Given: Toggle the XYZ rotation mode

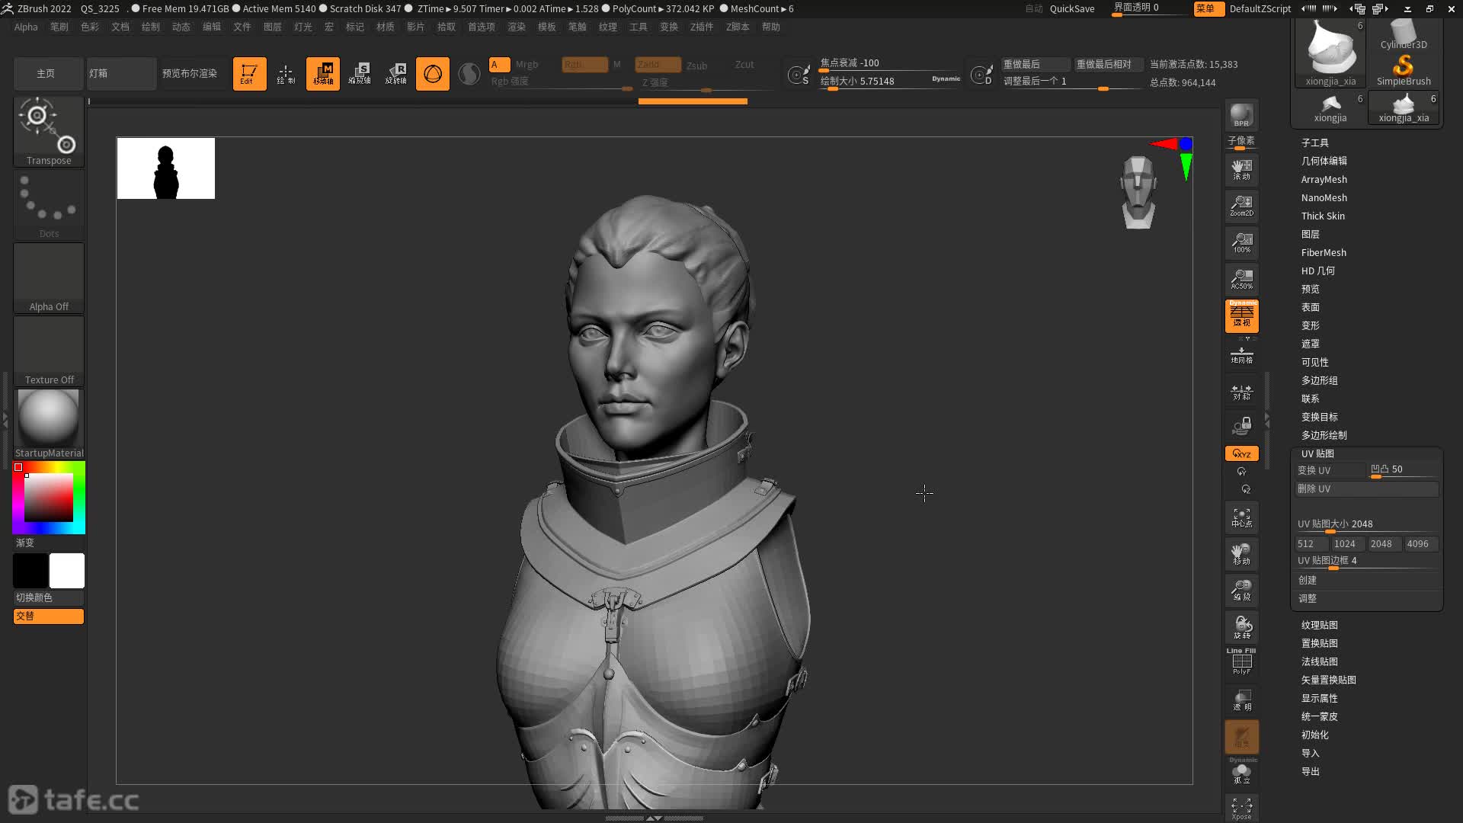Looking at the screenshot, I should click(1241, 453).
